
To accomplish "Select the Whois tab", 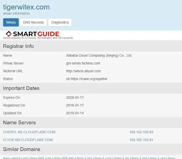I will tap(11, 22).
